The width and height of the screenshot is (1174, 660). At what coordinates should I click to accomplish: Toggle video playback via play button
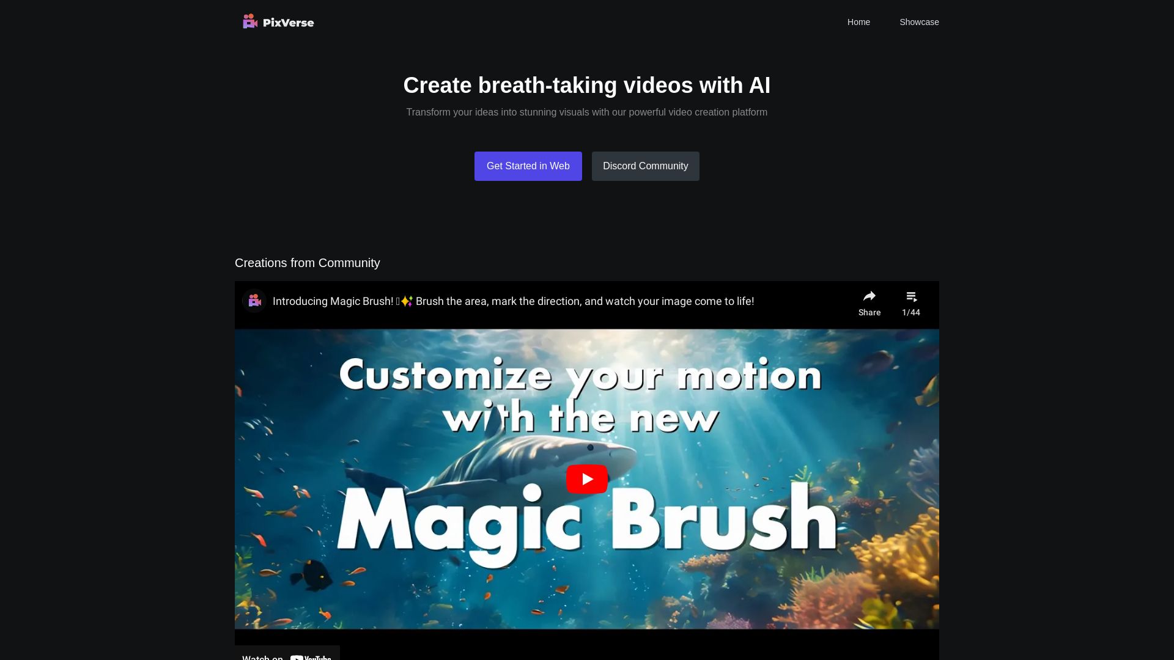point(586,479)
